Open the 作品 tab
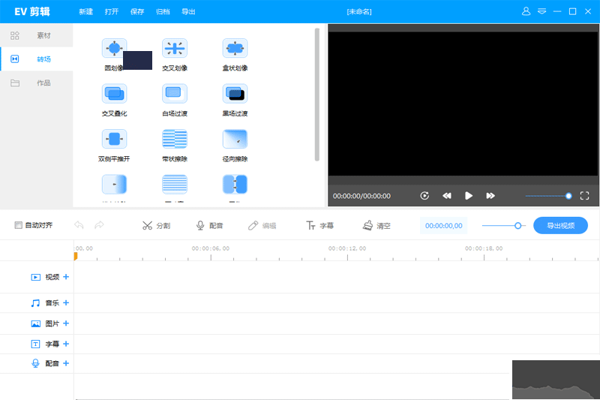The height and width of the screenshot is (400, 600). pyautogui.click(x=36, y=83)
